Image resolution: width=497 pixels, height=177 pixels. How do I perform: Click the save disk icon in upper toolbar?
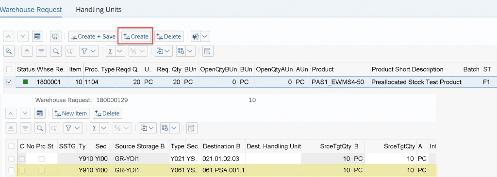tap(55, 37)
